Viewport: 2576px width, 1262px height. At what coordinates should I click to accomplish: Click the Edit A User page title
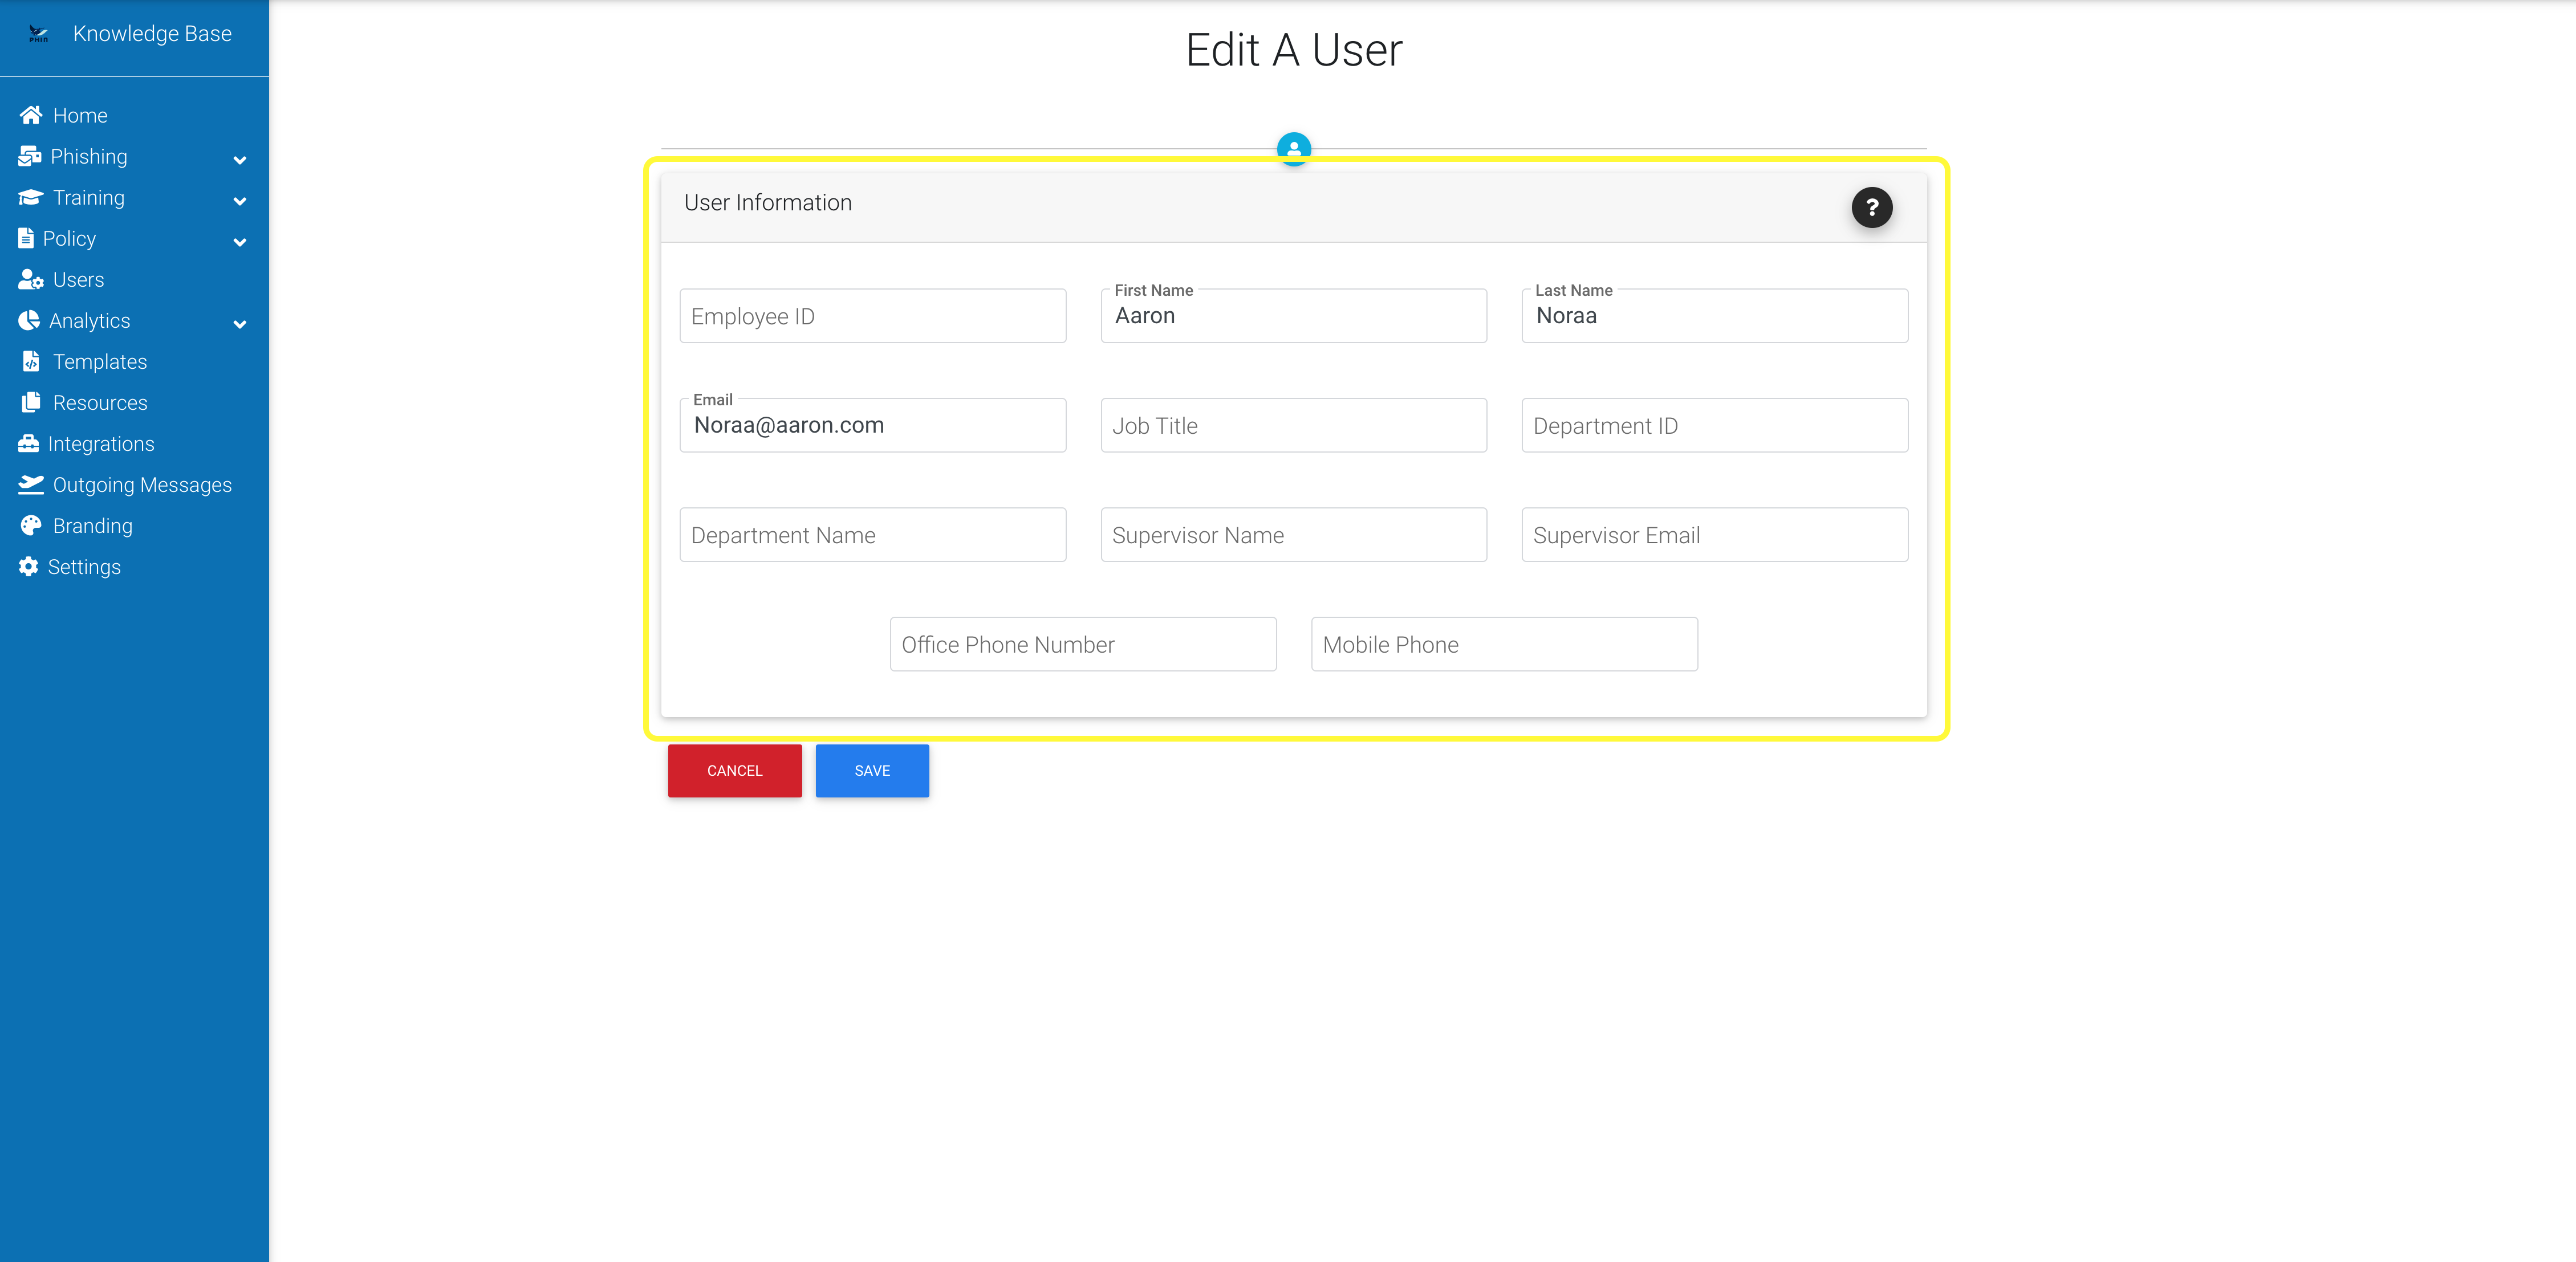click(1294, 50)
